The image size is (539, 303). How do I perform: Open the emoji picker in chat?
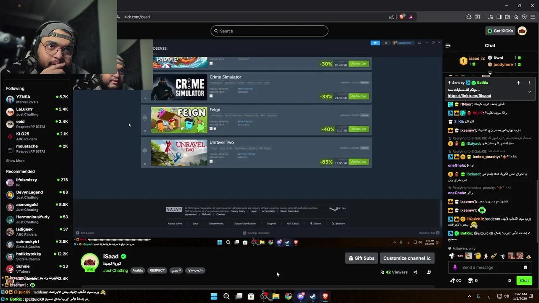tap(526, 267)
